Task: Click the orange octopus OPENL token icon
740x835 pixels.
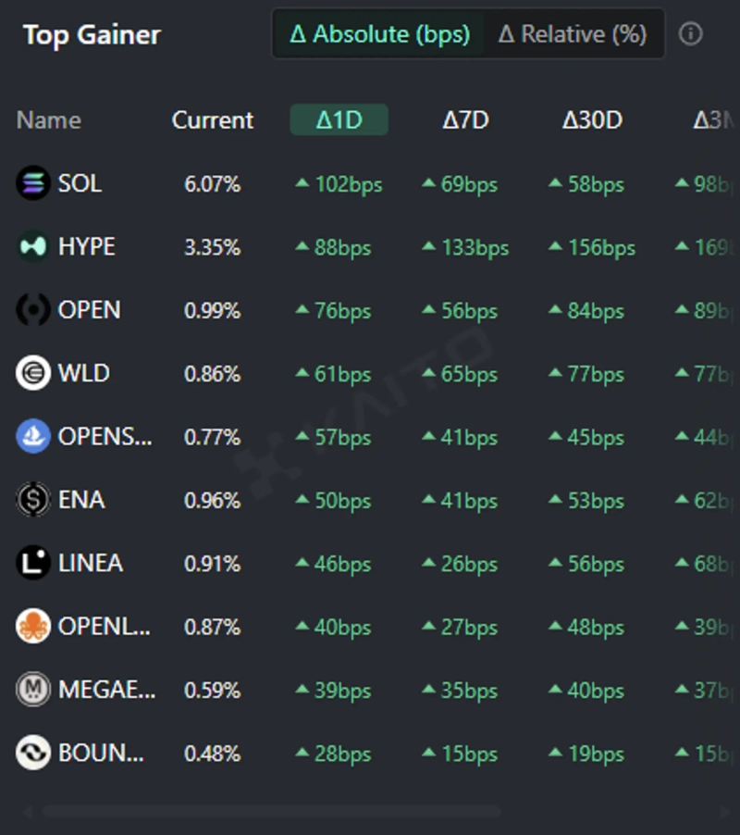Action: (x=33, y=627)
